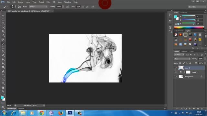207x116 pixels.
Task: Select the Eraser tool
Action: pos(3,55)
